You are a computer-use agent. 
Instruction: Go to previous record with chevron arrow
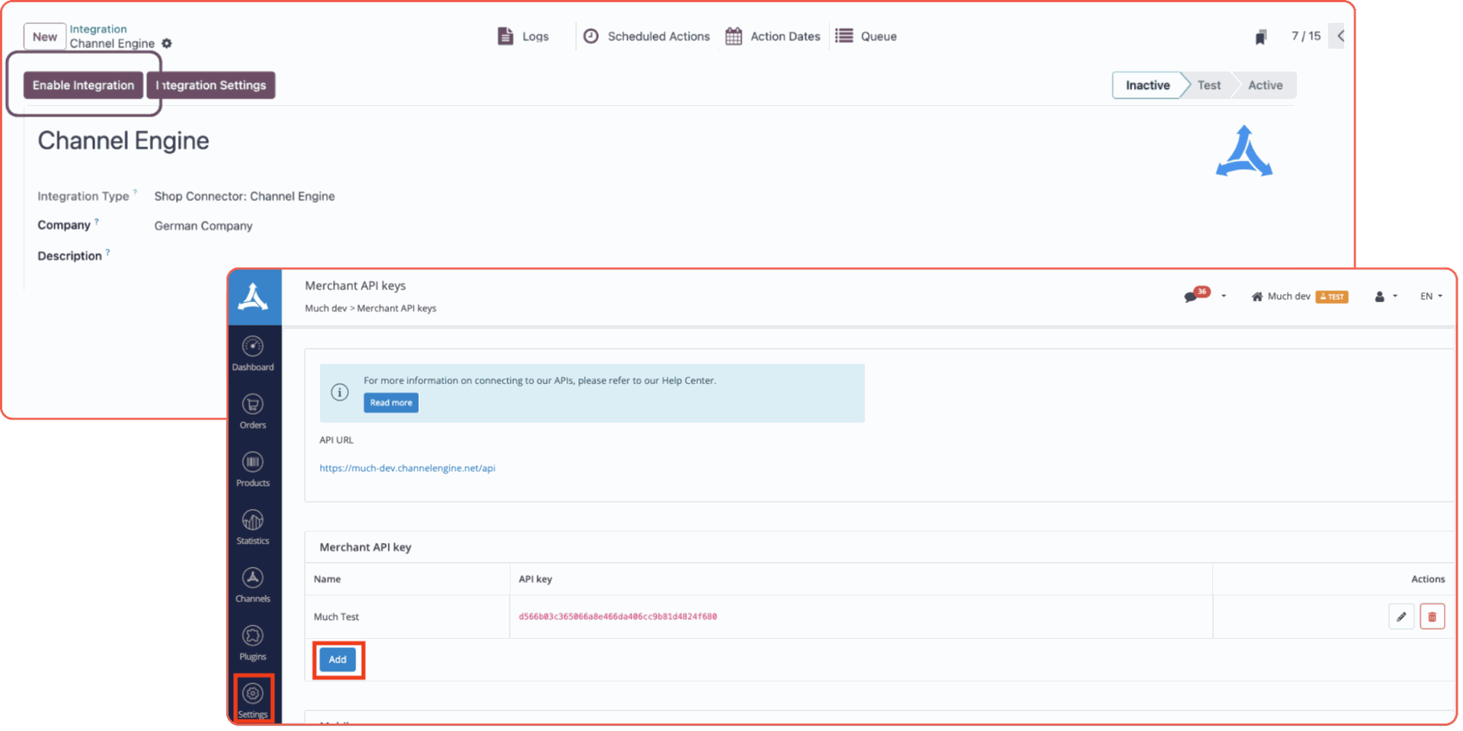click(x=1340, y=36)
